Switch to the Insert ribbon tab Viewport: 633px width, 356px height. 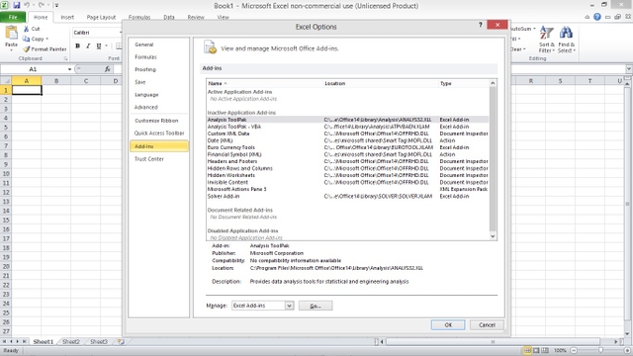click(67, 17)
